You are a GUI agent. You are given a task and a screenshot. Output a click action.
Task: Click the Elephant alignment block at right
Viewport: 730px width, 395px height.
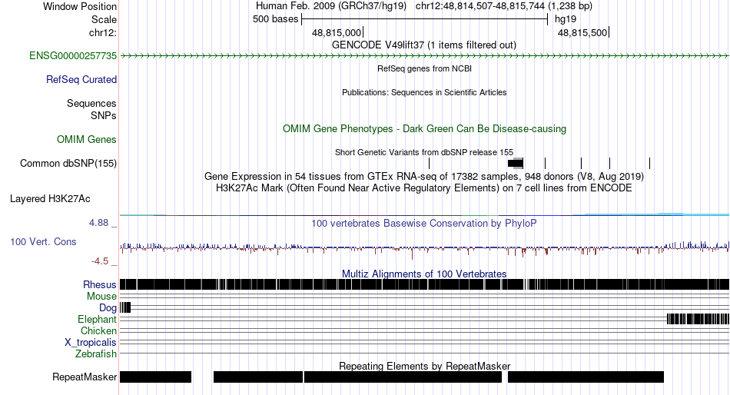698,319
